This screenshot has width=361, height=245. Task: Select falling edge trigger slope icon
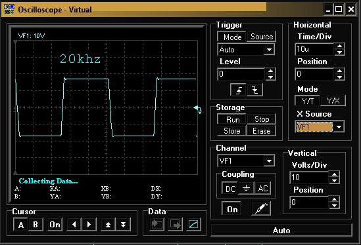tap(254, 90)
